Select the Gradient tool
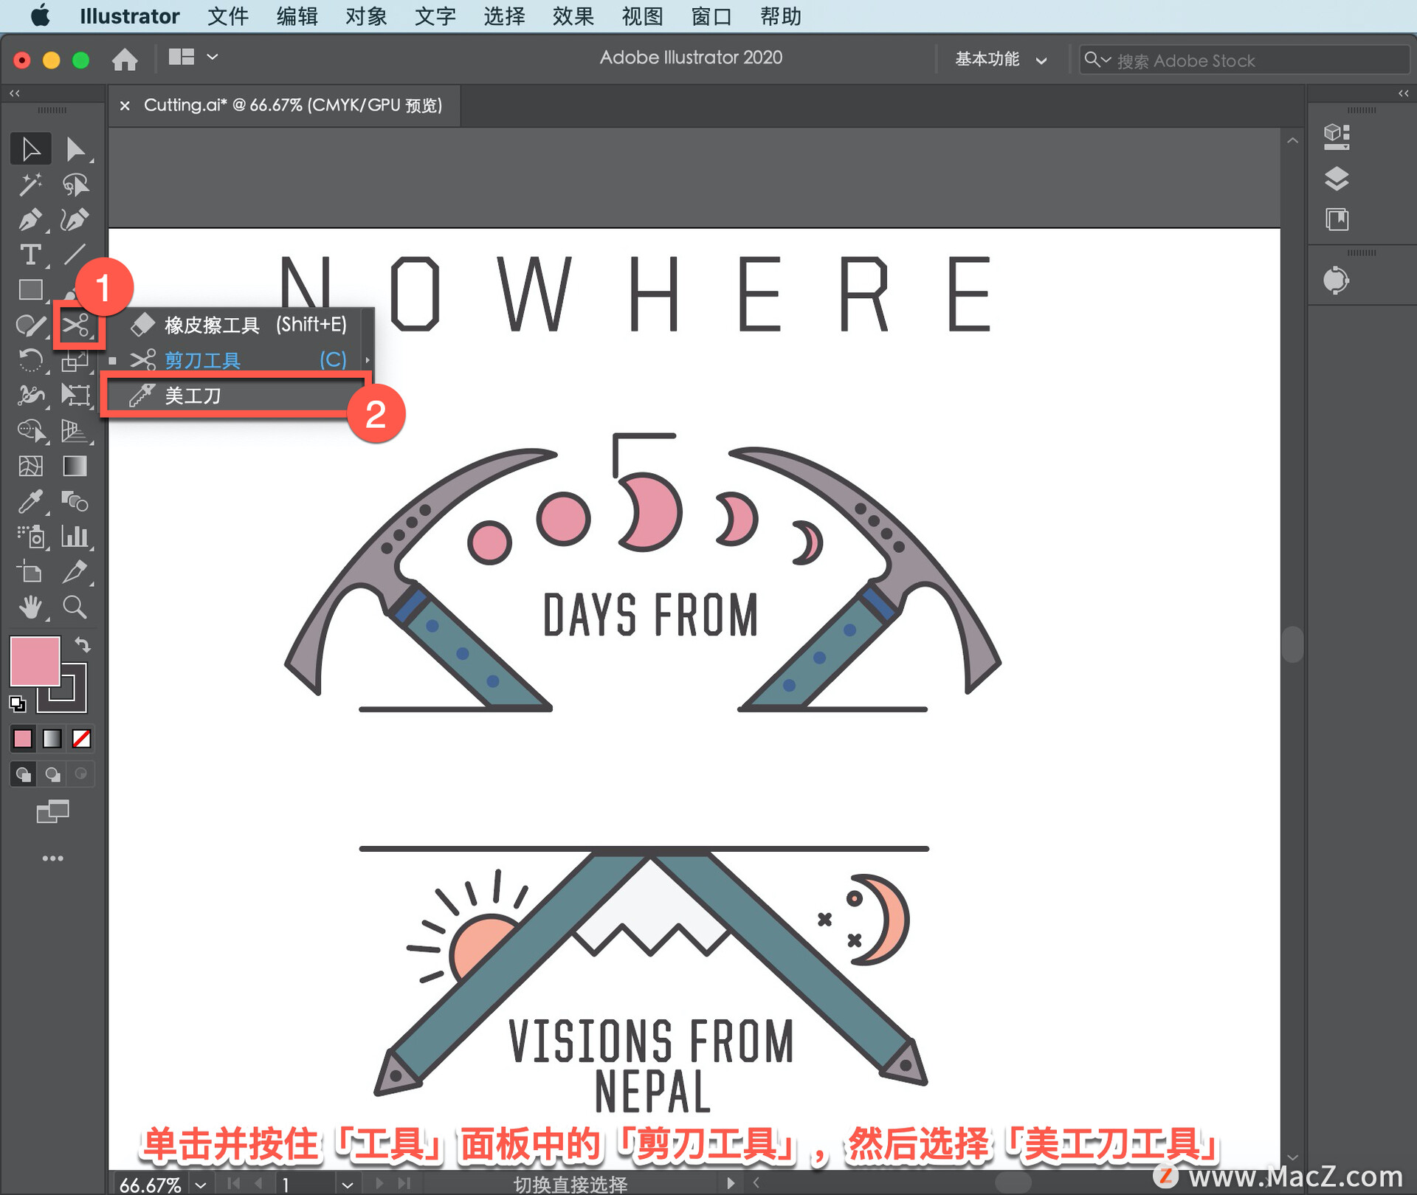Screen dimensions: 1417x1195 click(75, 466)
